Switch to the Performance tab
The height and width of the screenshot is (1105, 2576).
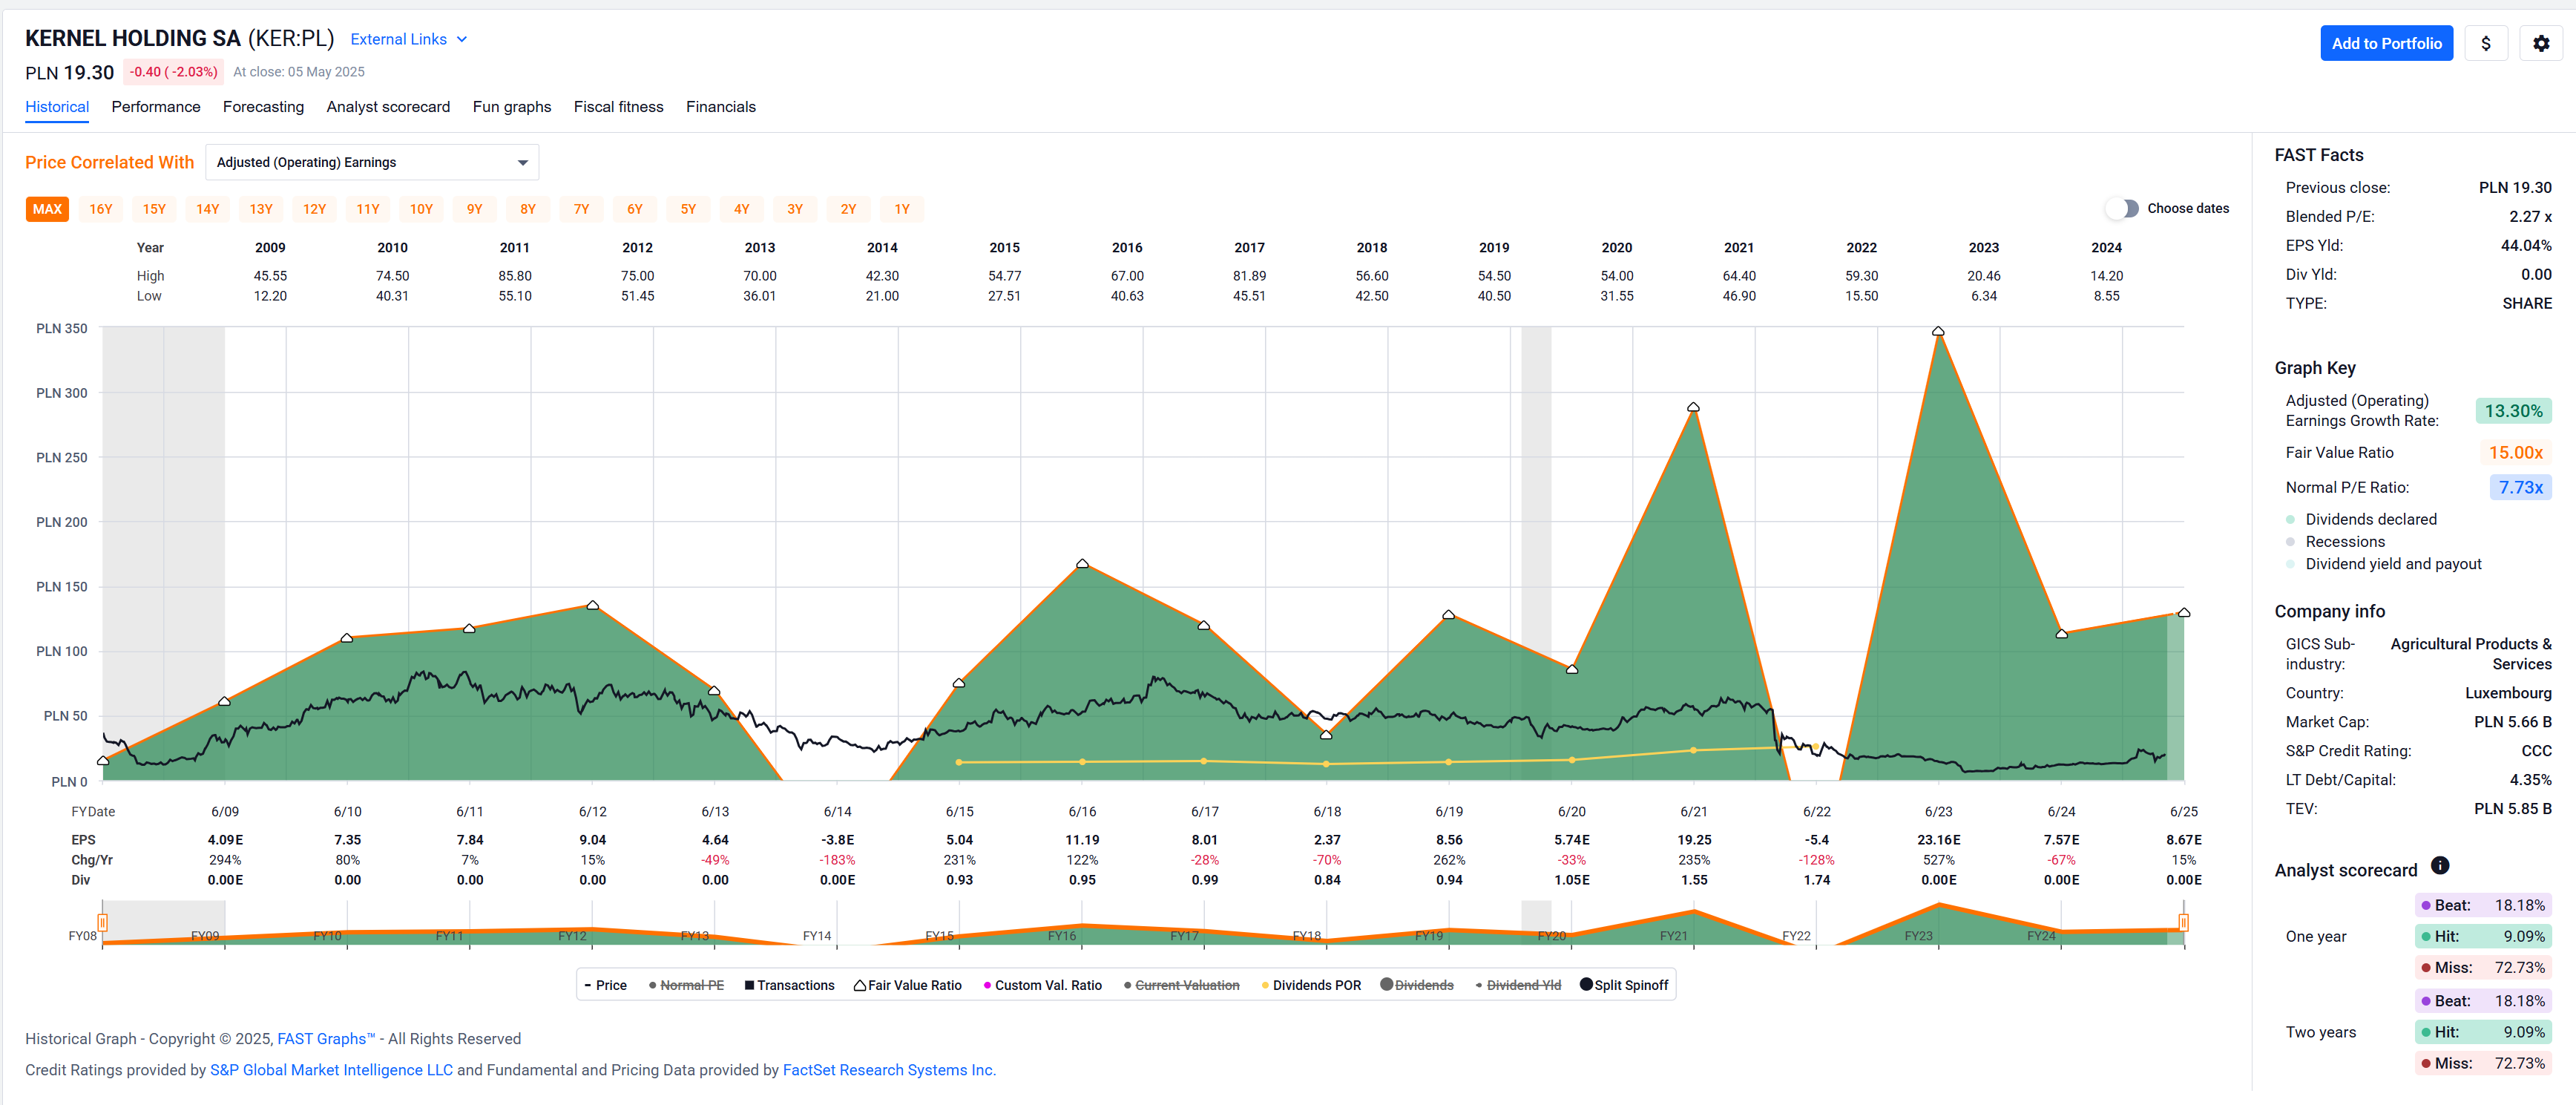[x=156, y=107]
